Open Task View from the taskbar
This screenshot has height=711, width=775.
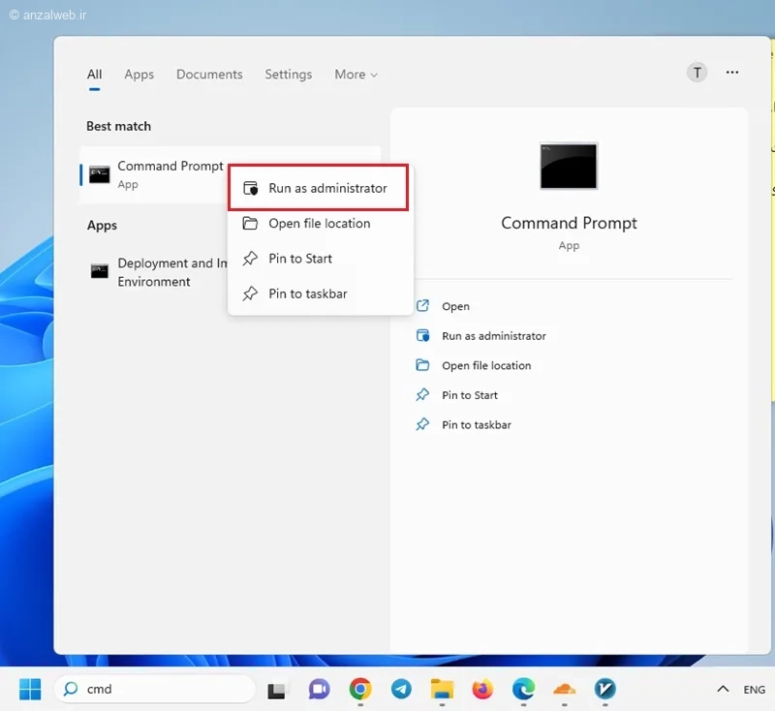click(x=277, y=690)
